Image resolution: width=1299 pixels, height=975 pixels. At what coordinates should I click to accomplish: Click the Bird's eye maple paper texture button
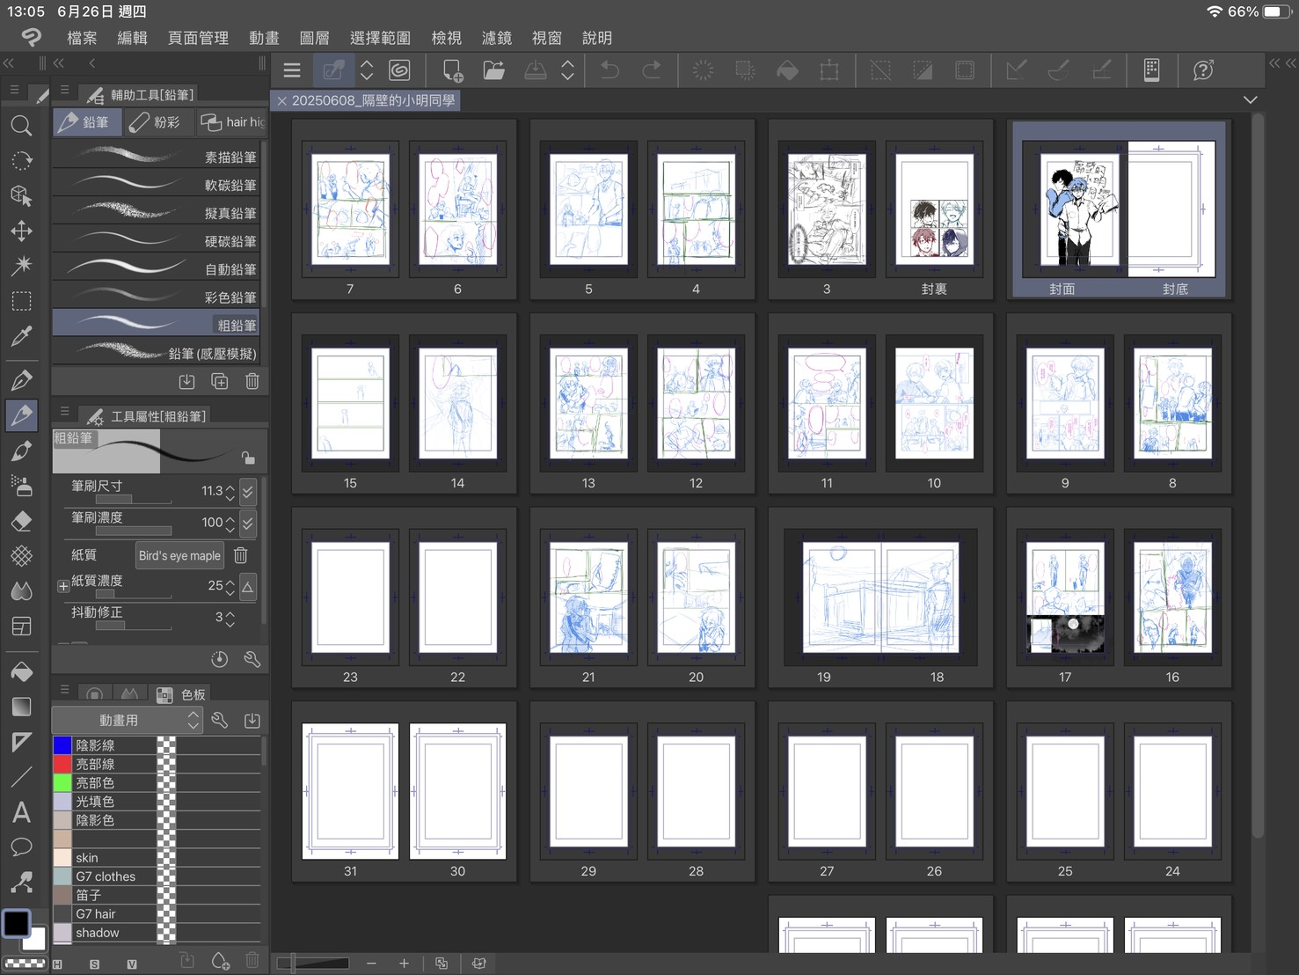[179, 555]
